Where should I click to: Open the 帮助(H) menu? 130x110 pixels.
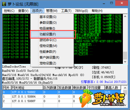pos(97,11)
